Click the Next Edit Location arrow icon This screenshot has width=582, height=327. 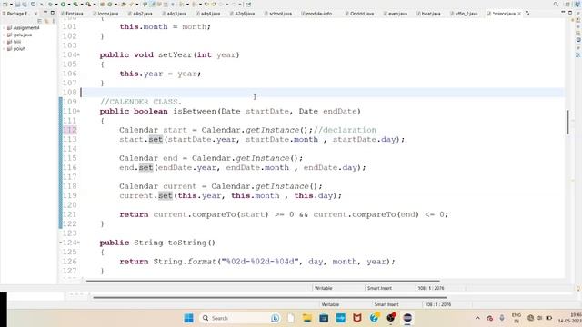tap(214, 5)
